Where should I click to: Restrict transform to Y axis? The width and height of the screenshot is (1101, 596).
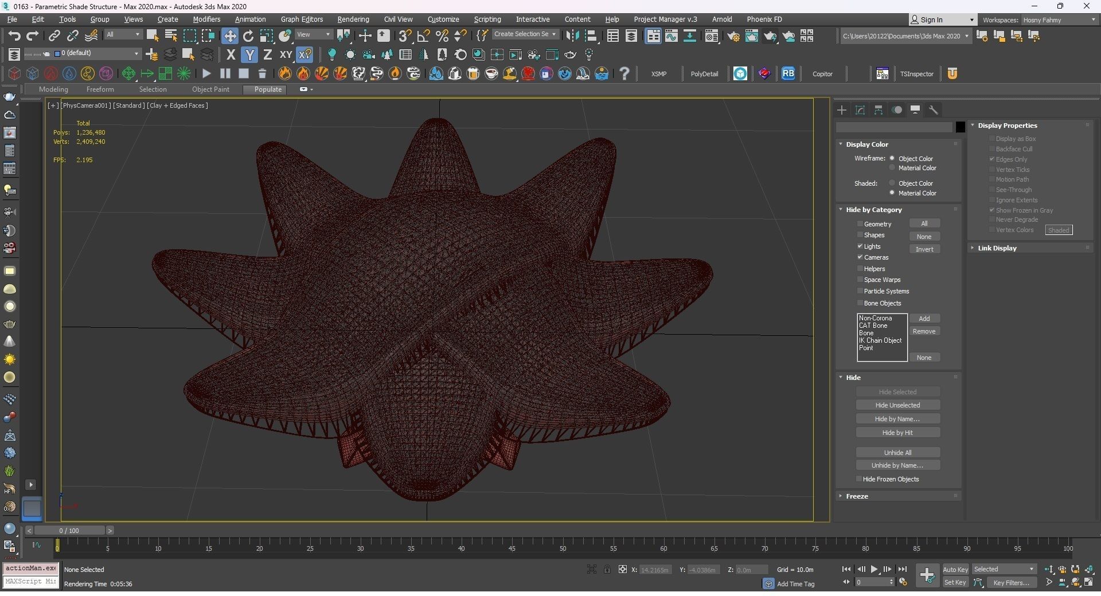click(x=249, y=54)
